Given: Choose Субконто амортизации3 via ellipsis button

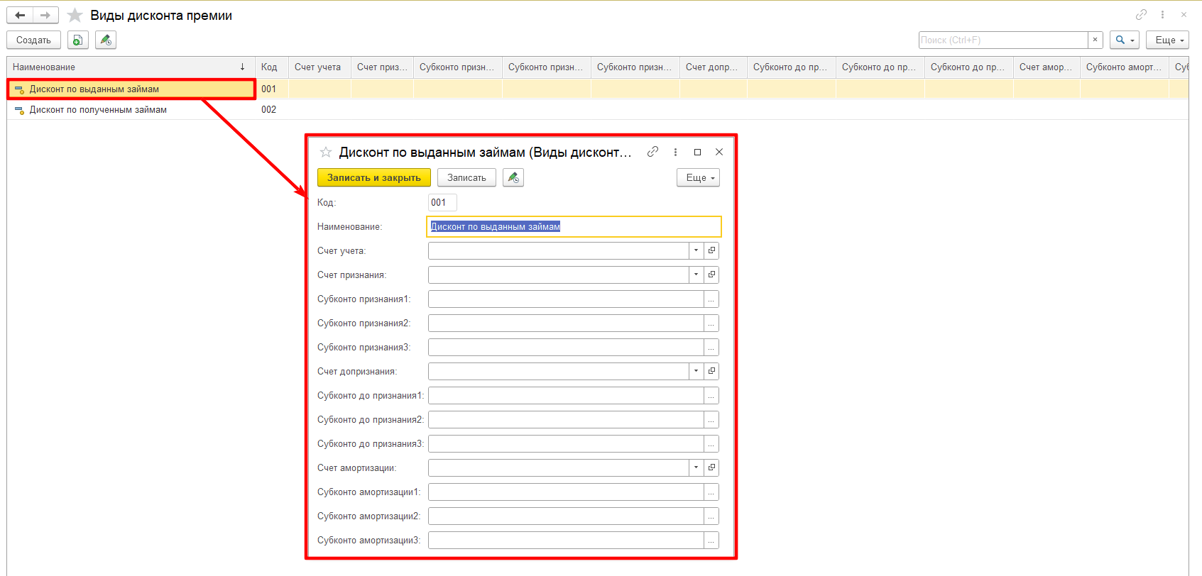Looking at the screenshot, I should click(x=711, y=540).
